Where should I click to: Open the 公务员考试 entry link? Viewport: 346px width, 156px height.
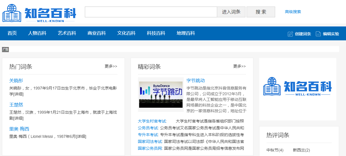coord(148,128)
